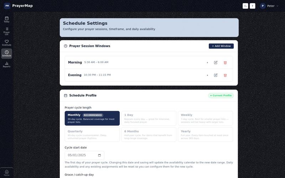285x178 pixels.
Task: Edit the Evening session window
Action: point(216,75)
